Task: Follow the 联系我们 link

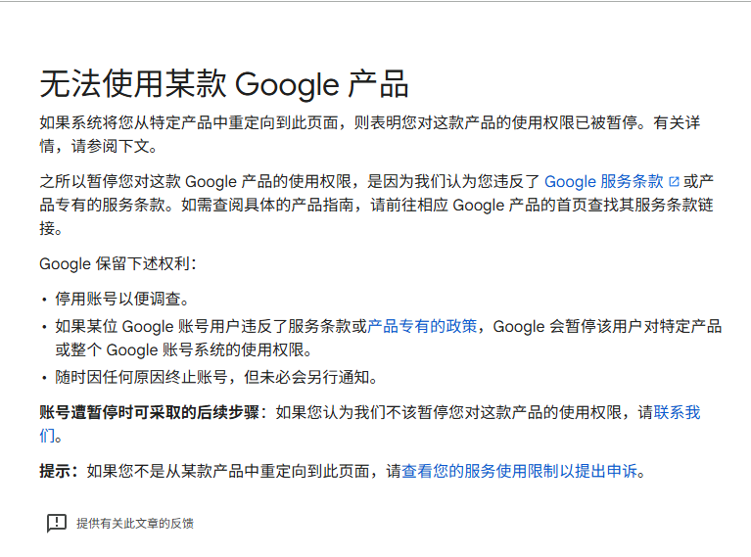Action: [677, 412]
